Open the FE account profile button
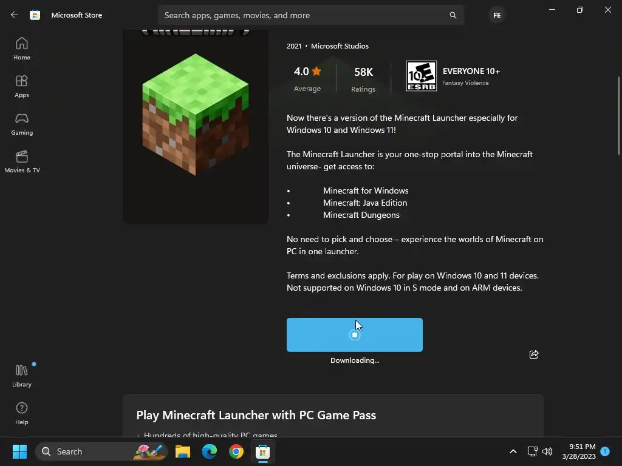The width and height of the screenshot is (622, 466). point(497,15)
